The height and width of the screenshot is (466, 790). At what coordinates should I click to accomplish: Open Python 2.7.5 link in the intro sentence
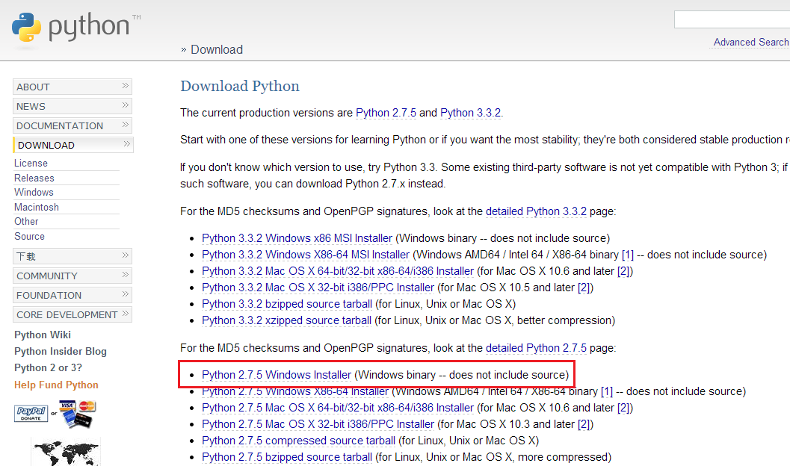pos(386,113)
